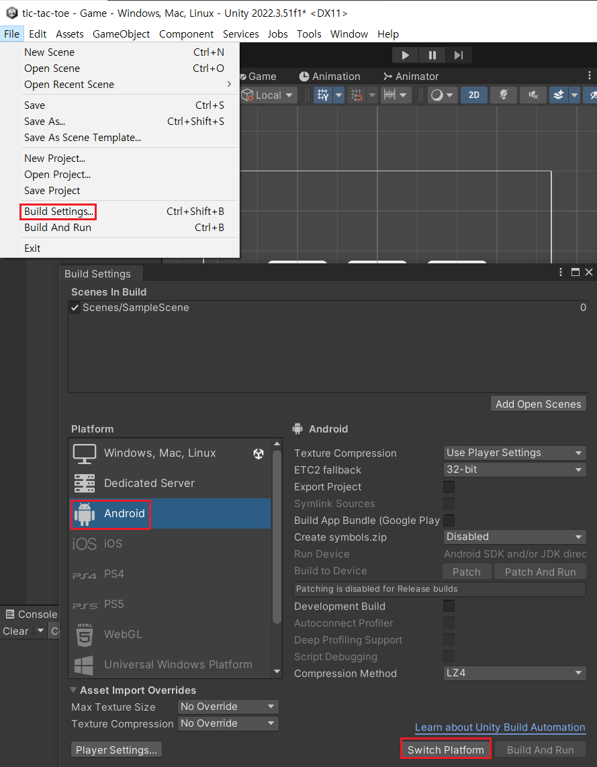597x767 pixels.
Task: Open the GameObject menu
Action: coord(122,34)
